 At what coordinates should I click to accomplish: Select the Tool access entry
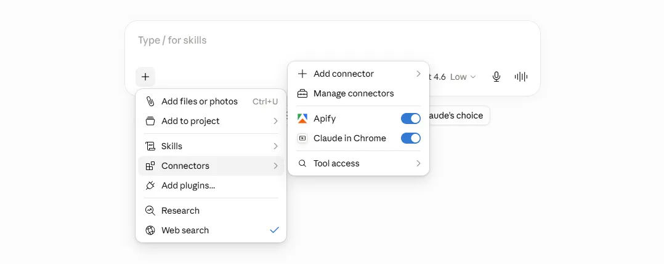(x=358, y=163)
